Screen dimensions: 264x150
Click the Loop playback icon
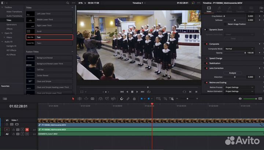(x=148, y=92)
